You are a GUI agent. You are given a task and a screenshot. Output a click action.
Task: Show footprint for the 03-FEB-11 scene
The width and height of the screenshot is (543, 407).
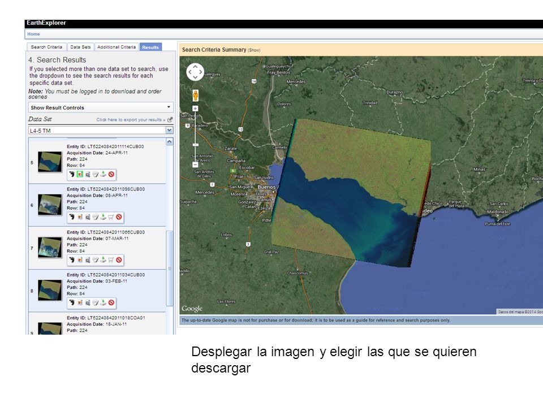[72, 302]
